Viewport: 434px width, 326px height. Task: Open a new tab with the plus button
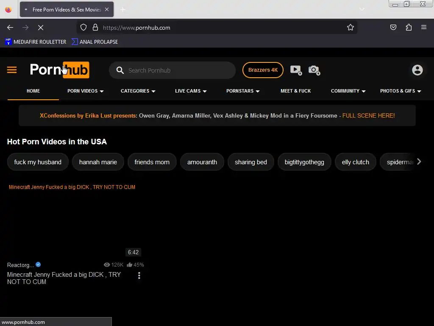point(123,10)
